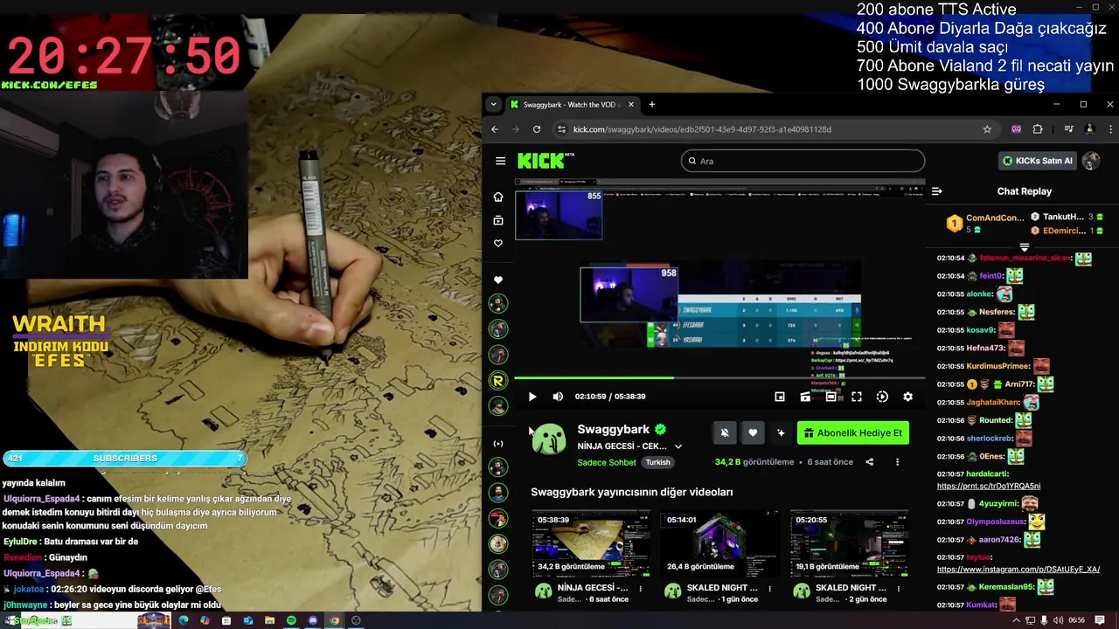Expand the NİNJA GECESİ stream title
This screenshot has height=629, width=1119.
[x=678, y=446]
